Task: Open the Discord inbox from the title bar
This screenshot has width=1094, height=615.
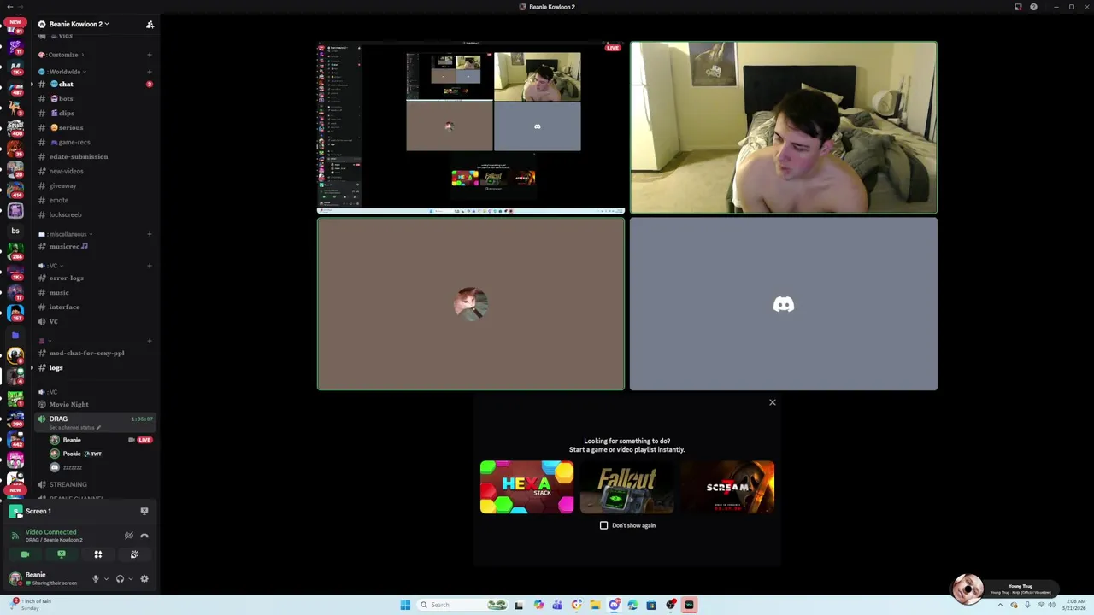Action: [x=1018, y=7]
